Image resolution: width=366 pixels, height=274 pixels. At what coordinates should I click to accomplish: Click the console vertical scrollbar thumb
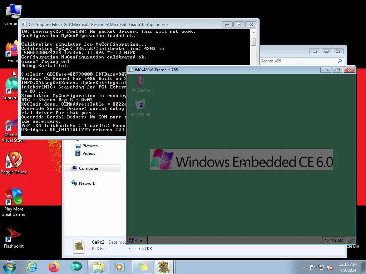click(253, 42)
